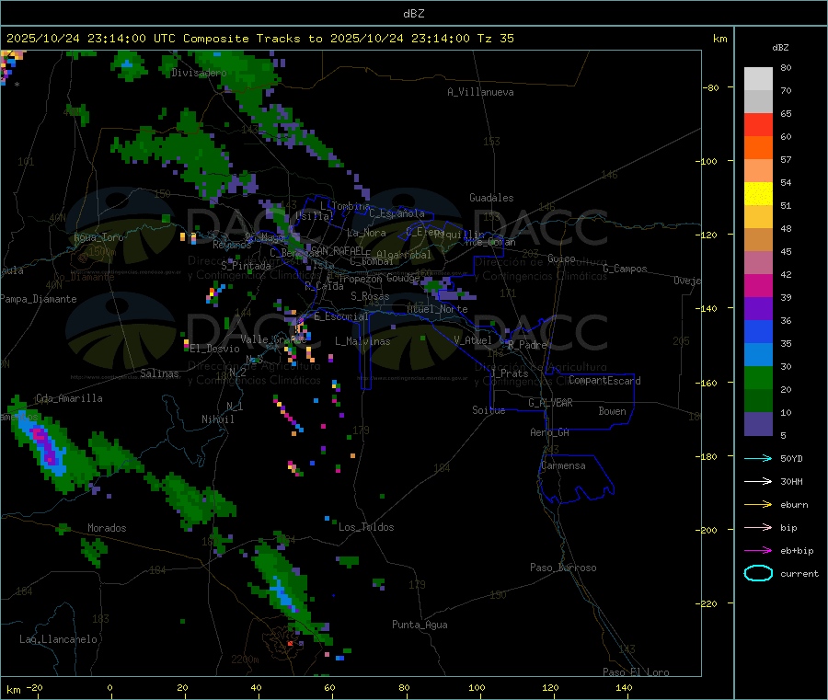Image resolution: width=828 pixels, height=700 pixels.
Task: Click the orange 57 dBZ legend swatch
Action: point(758,148)
